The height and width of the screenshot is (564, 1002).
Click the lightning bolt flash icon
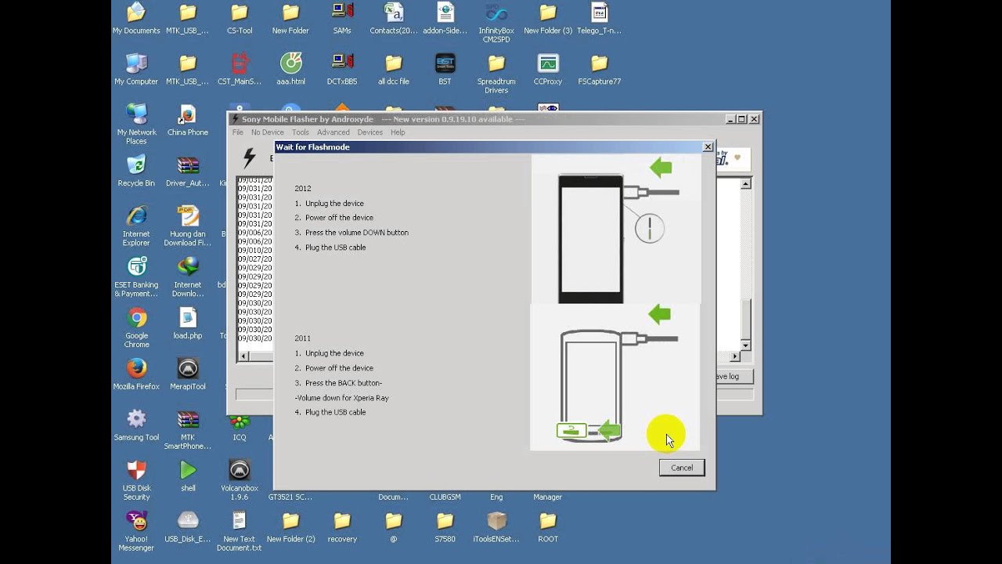pyautogui.click(x=249, y=157)
